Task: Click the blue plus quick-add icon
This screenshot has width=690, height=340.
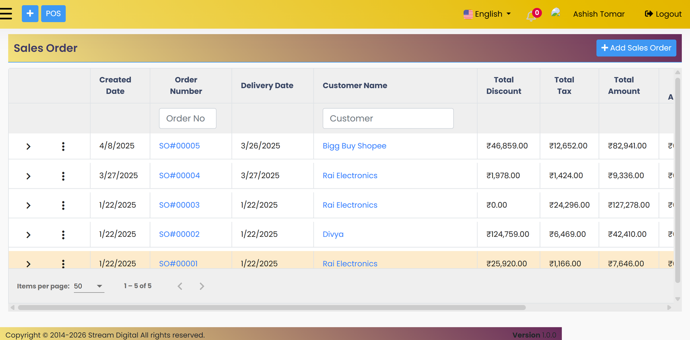Action: pos(30,14)
